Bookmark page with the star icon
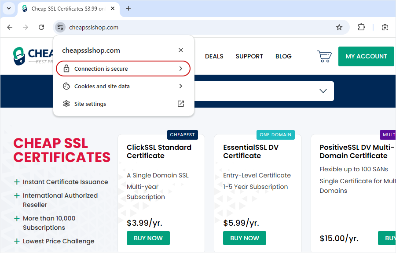396x253 pixels. [339, 27]
